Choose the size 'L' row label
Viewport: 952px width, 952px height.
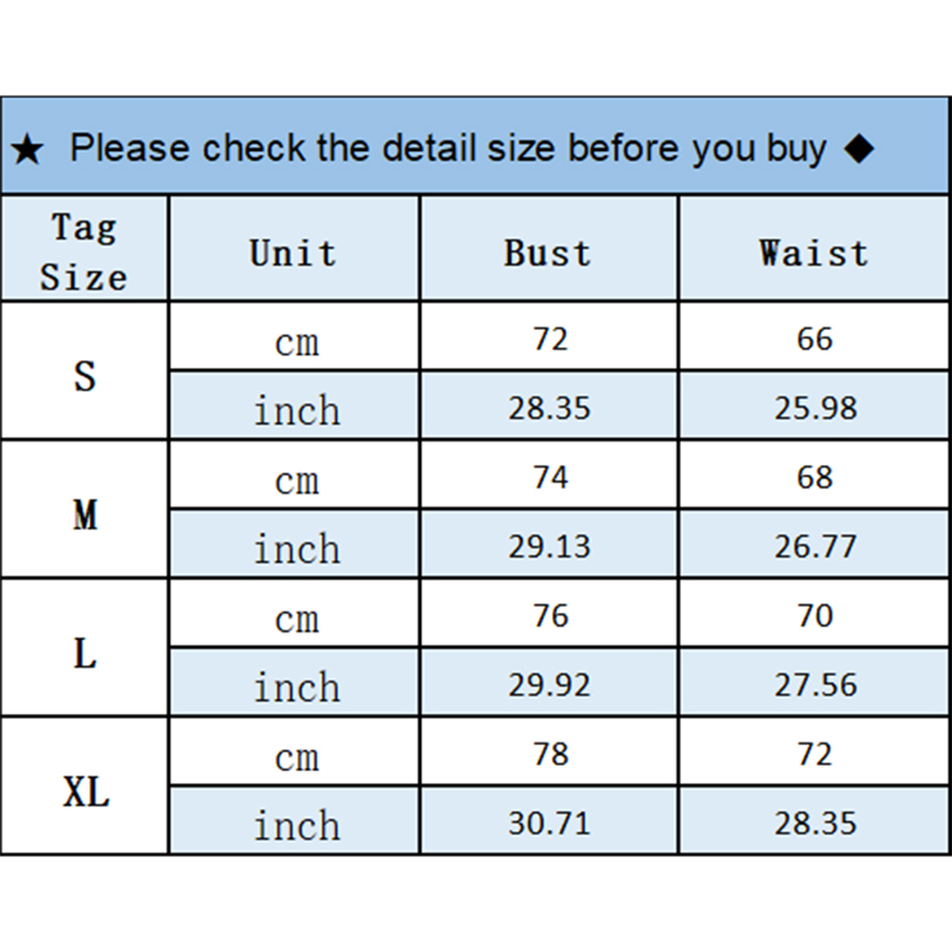click(x=85, y=654)
